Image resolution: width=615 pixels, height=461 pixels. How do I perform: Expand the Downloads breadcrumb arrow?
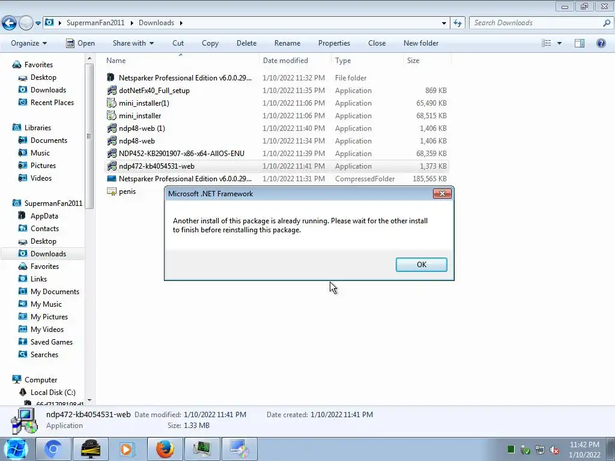[181, 23]
